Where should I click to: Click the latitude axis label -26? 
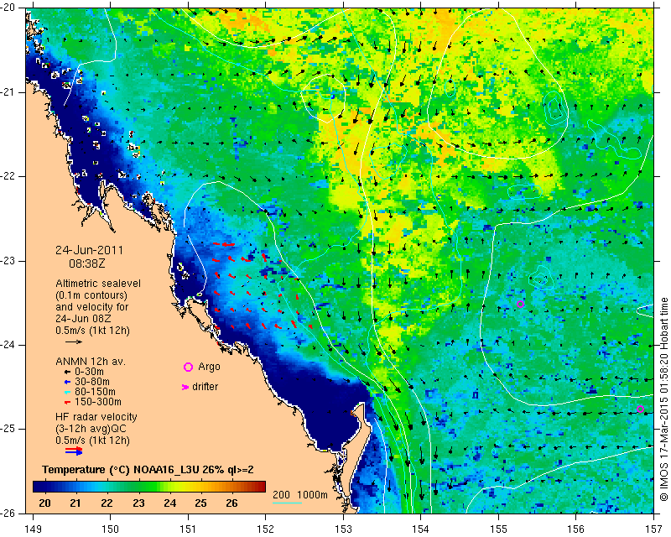(x=8, y=514)
